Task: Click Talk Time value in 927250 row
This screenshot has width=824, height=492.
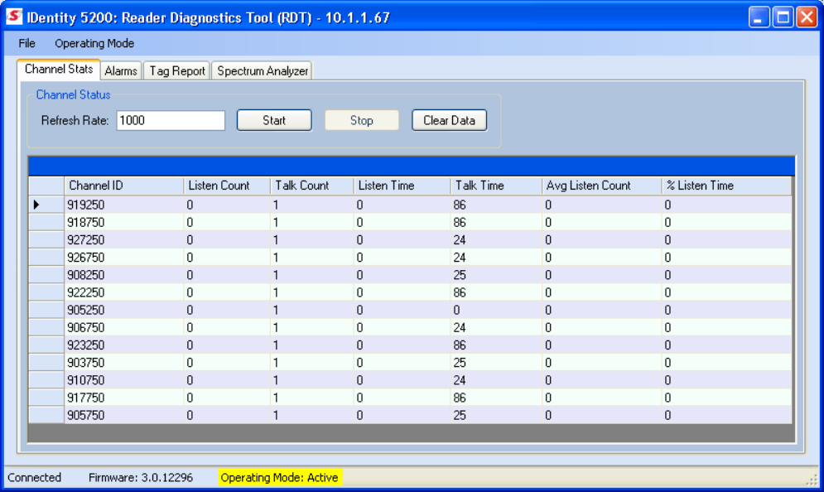Action: pos(496,239)
